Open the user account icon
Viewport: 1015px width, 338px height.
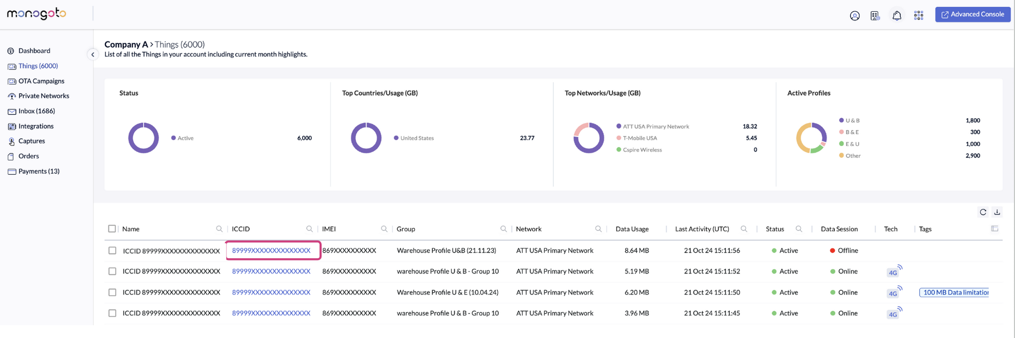point(854,16)
